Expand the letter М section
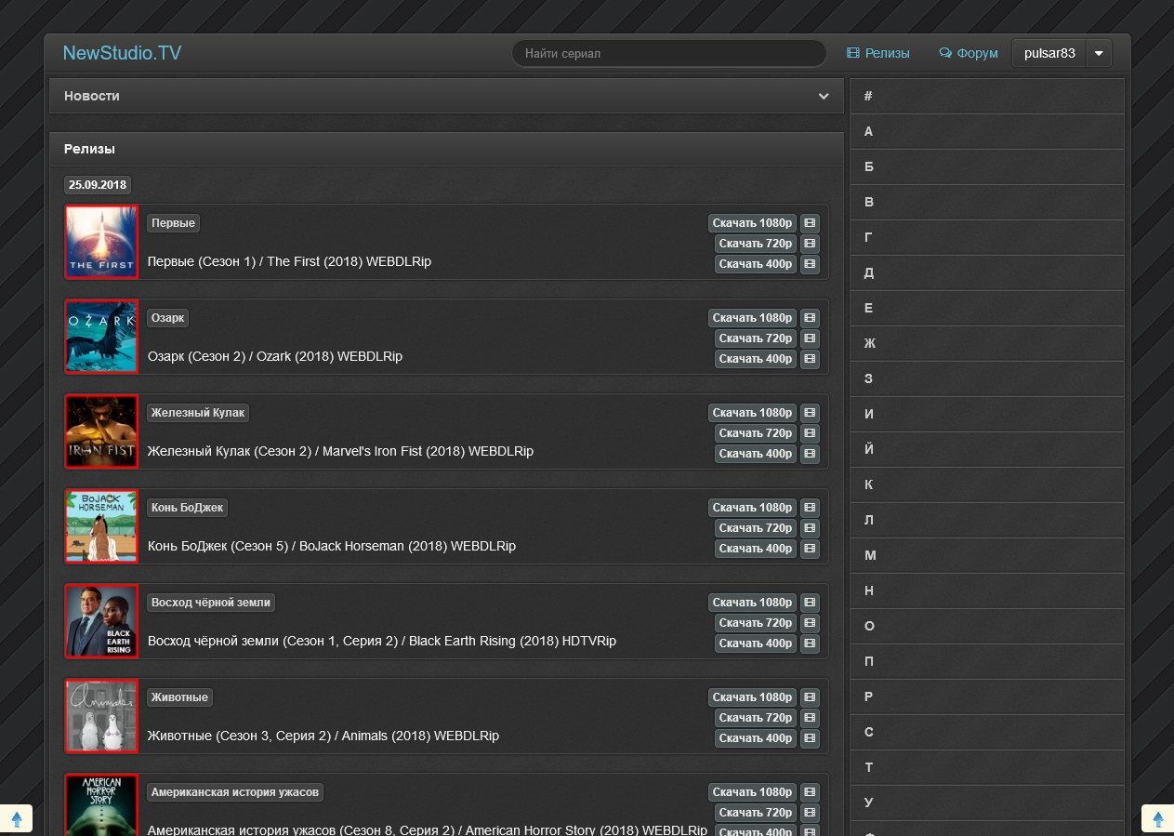The image size is (1174, 836). 987,556
